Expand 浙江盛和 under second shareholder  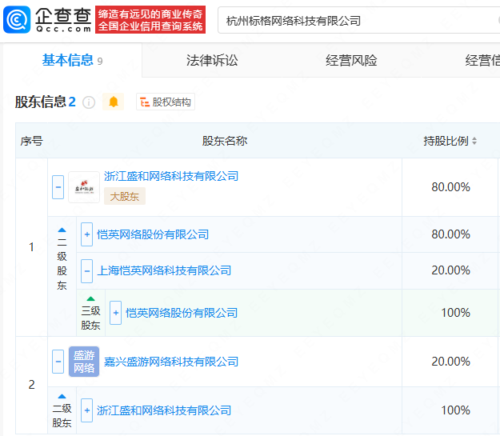click(x=86, y=410)
